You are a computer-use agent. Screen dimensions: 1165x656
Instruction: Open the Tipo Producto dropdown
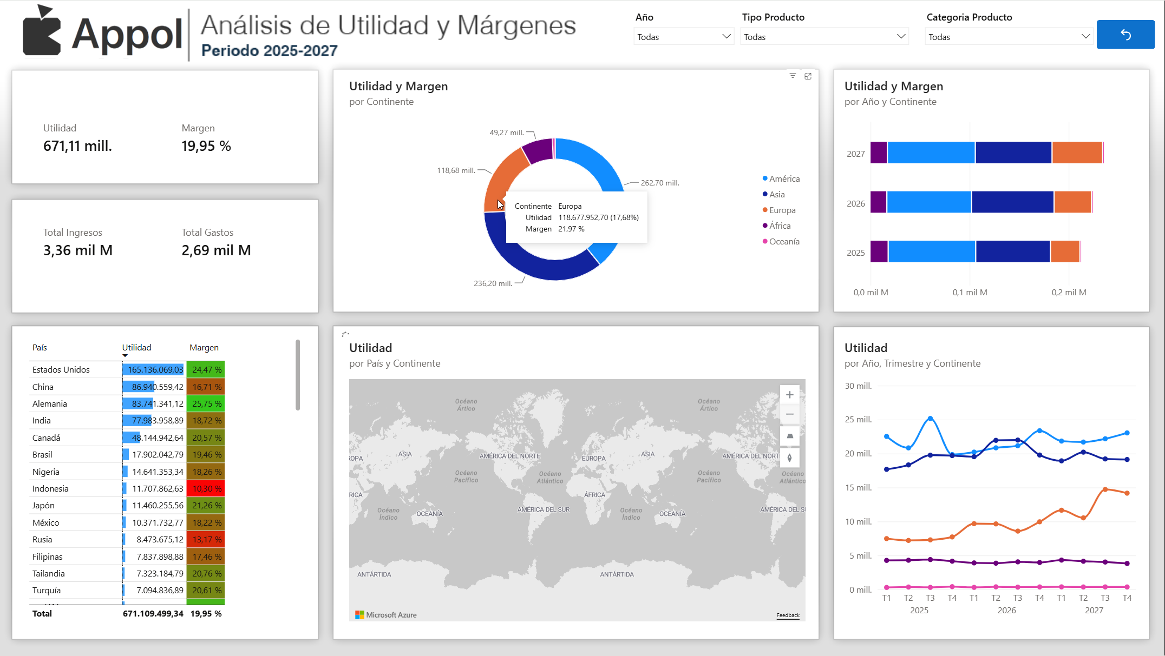[824, 37]
